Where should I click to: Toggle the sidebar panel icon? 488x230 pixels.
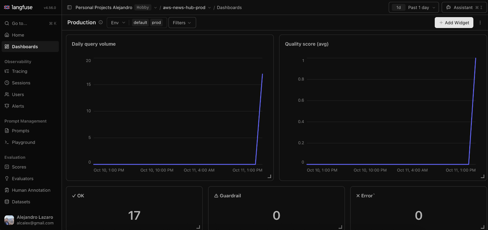(x=69, y=7)
